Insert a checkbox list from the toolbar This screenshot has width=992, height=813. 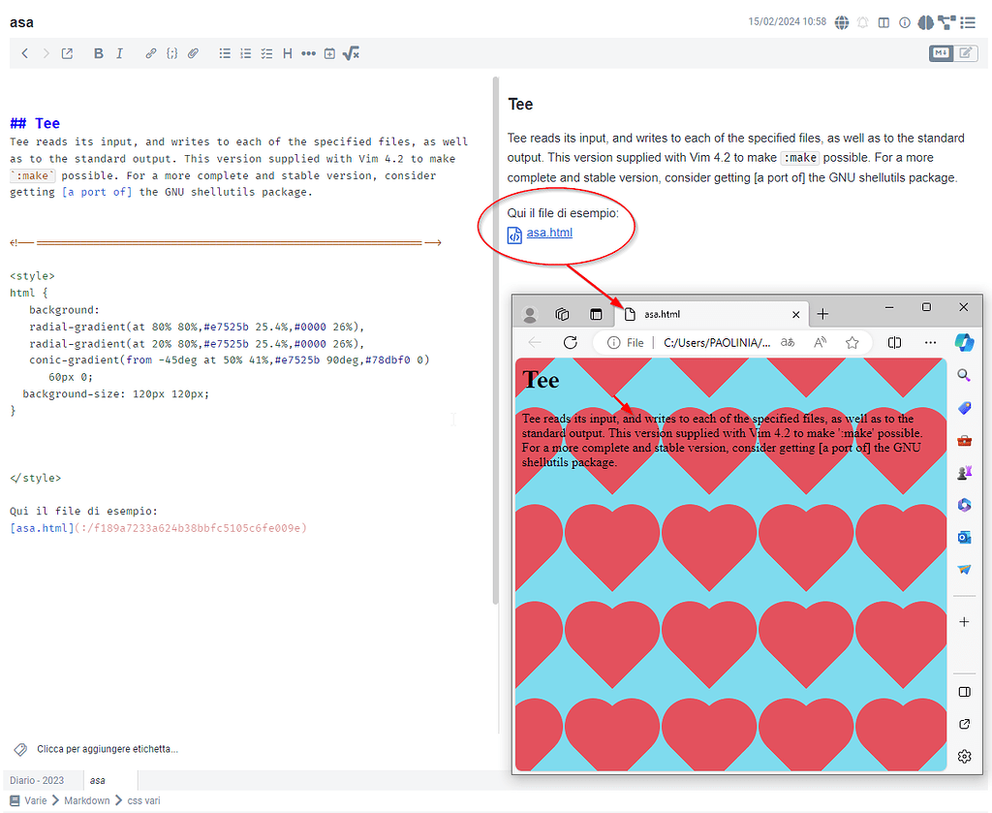coord(266,54)
